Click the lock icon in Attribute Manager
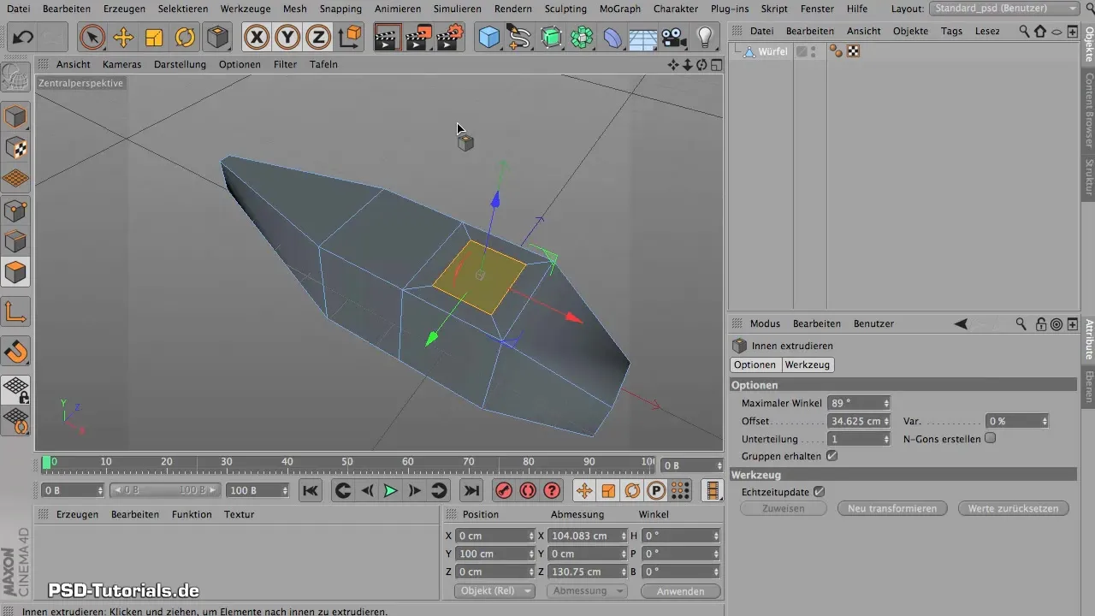The height and width of the screenshot is (616, 1095). pos(1041,323)
